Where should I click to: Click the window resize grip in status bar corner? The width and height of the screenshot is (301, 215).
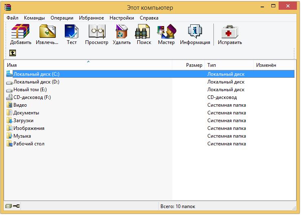click(294, 208)
